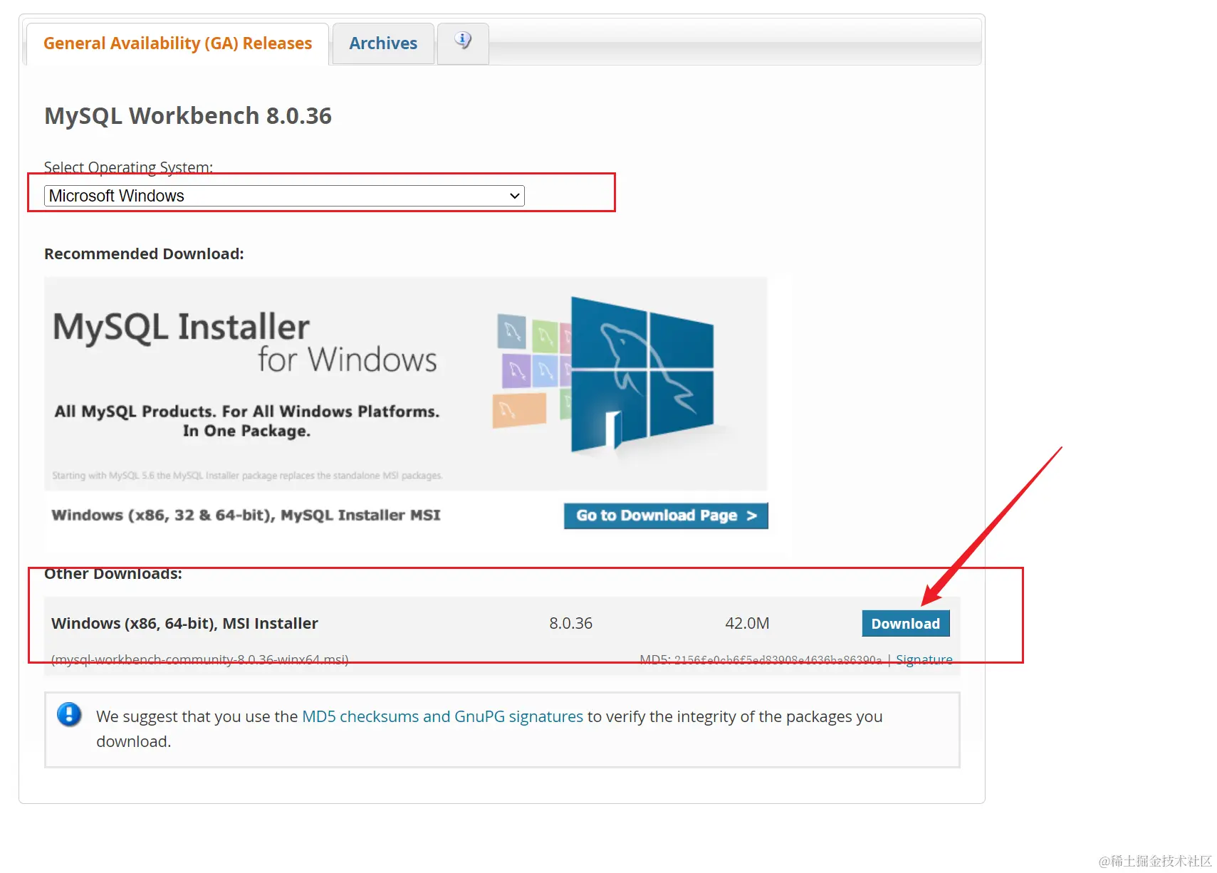The height and width of the screenshot is (873, 1217).
Task: Click the Other Downloads label
Action: click(x=113, y=574)
